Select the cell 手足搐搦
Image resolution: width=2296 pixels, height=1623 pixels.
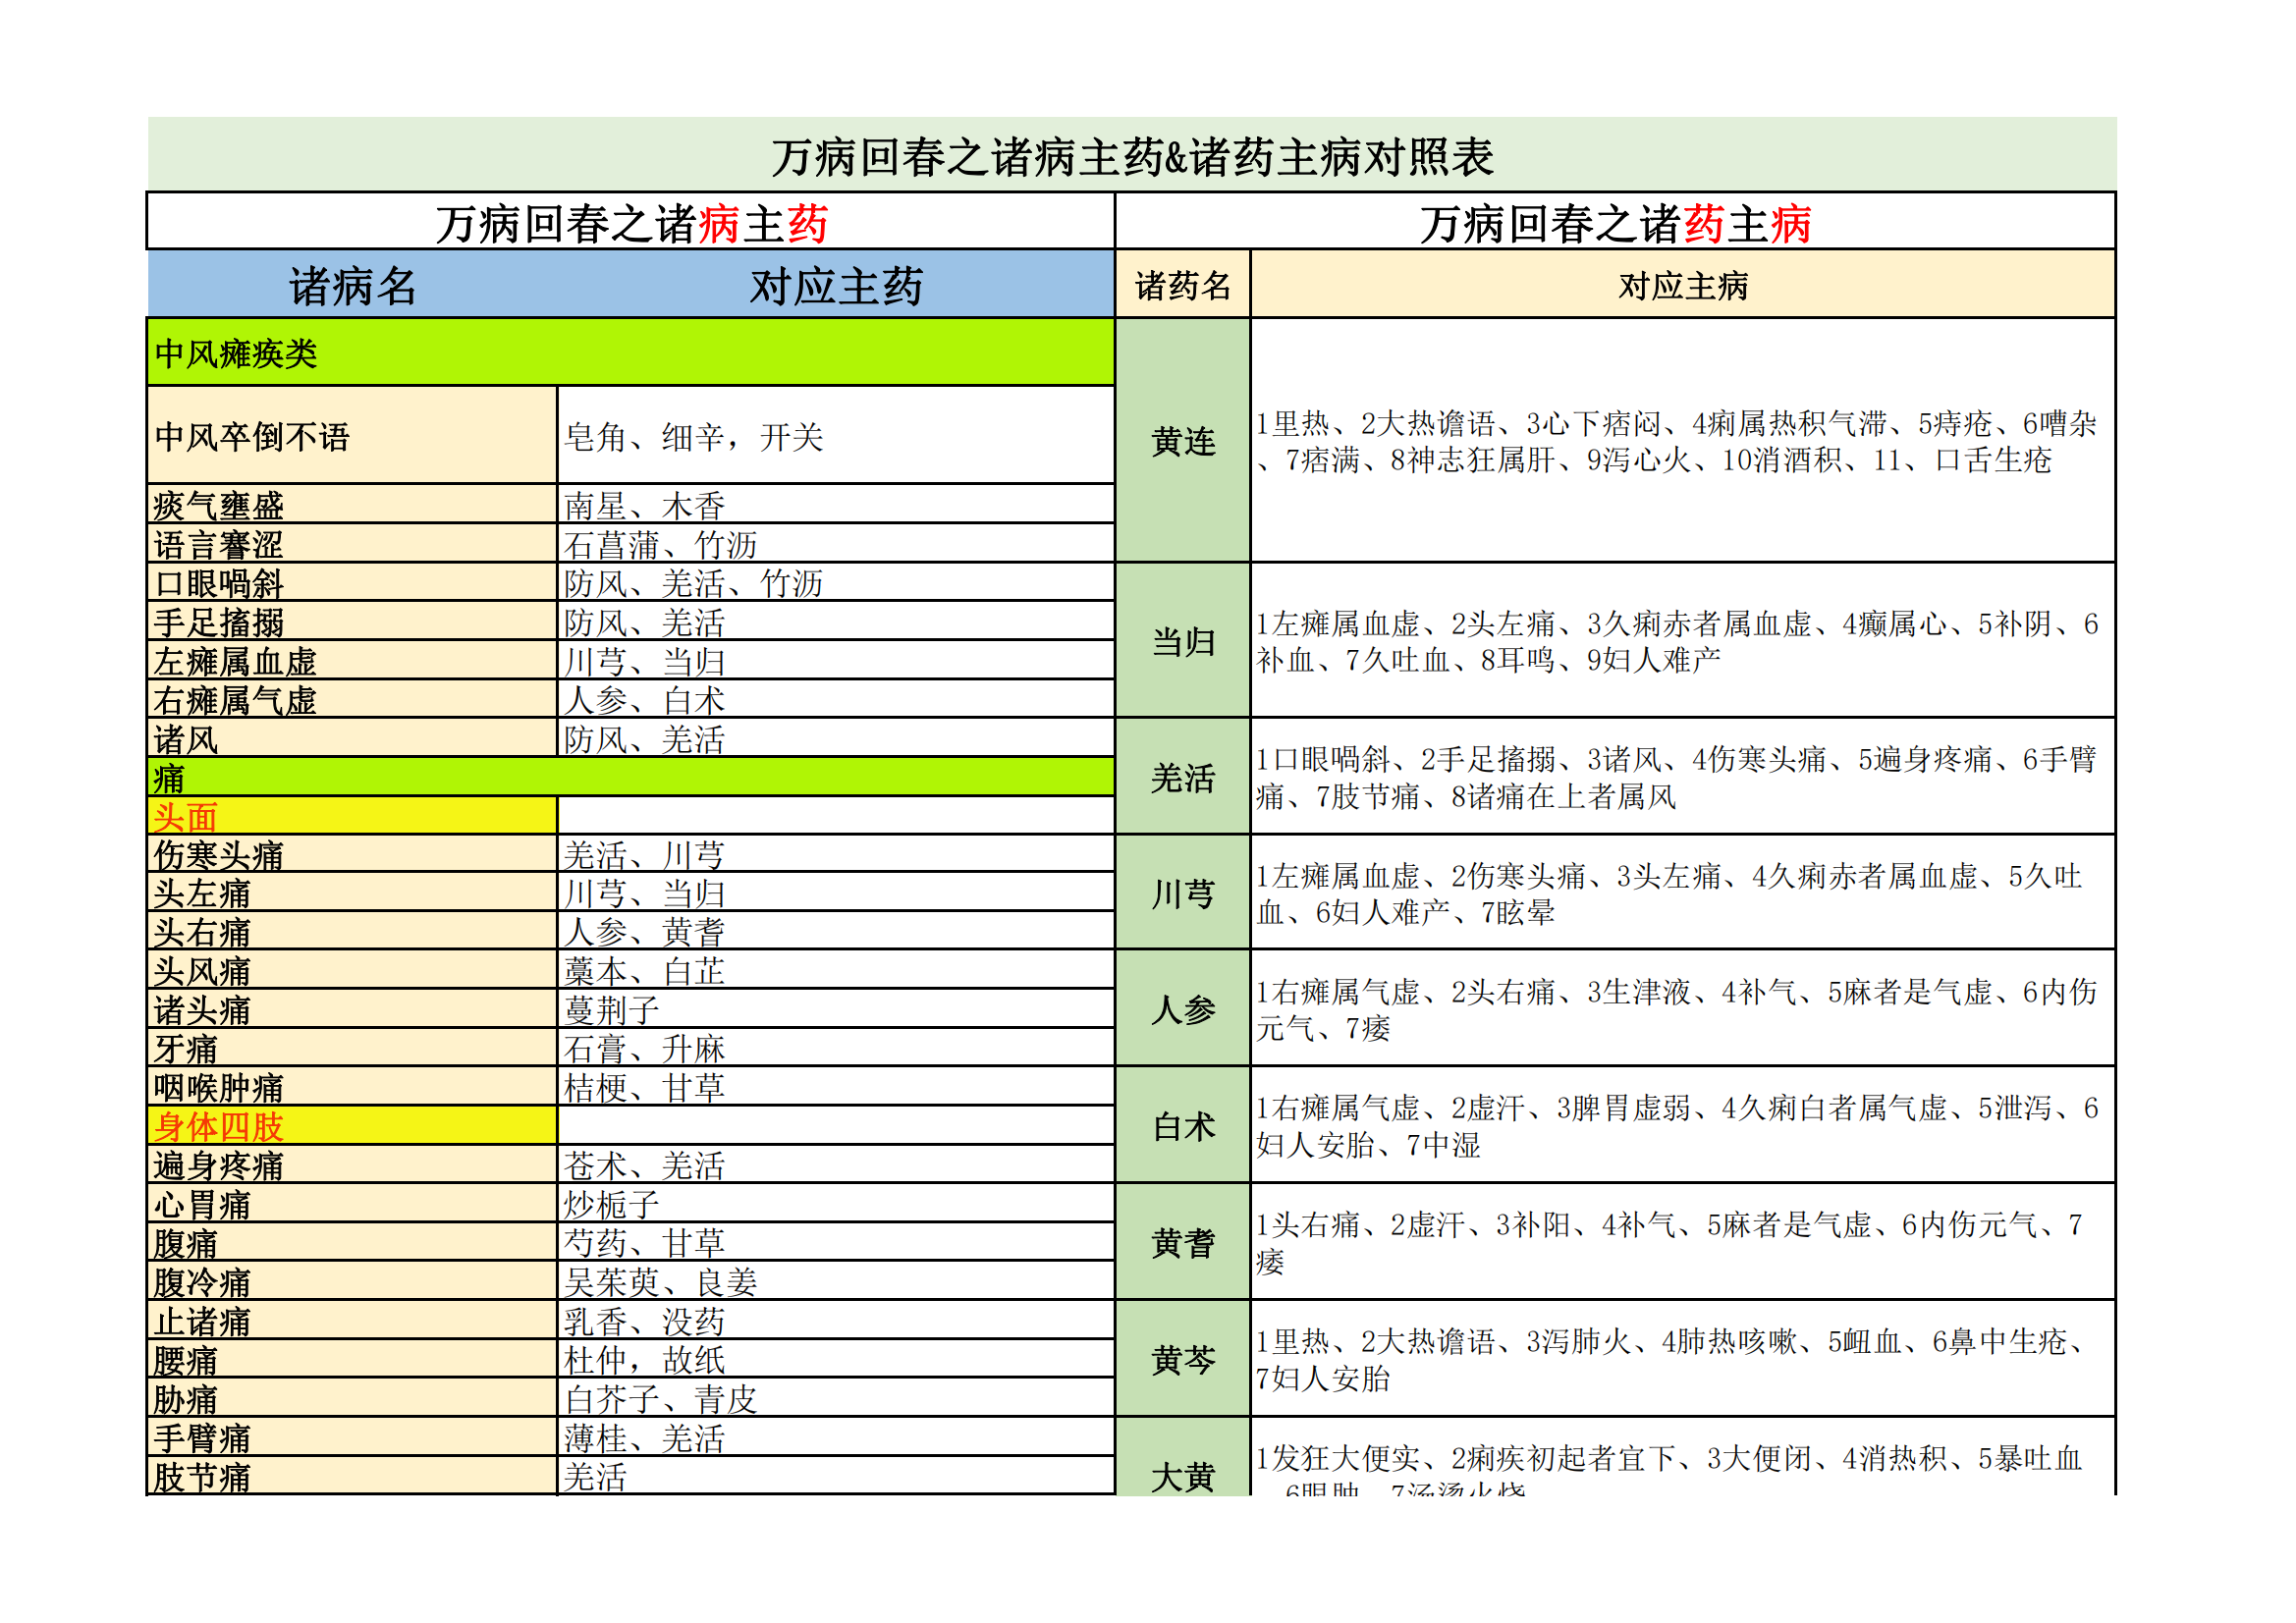pos(352,621)
